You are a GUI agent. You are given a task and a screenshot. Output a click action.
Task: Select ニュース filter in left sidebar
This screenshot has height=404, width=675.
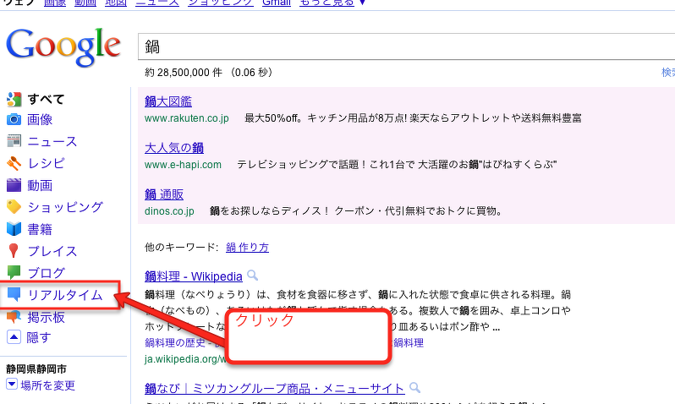click(x=52, y=141)
